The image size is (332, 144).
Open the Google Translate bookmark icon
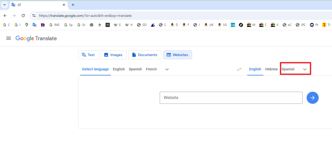35,25
